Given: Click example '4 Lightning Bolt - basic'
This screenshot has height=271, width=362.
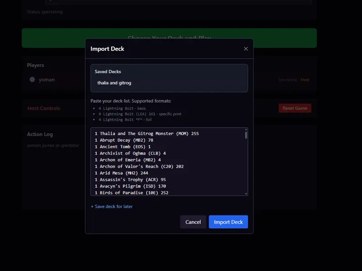Looking at the screenshot, I should (122, 108).
